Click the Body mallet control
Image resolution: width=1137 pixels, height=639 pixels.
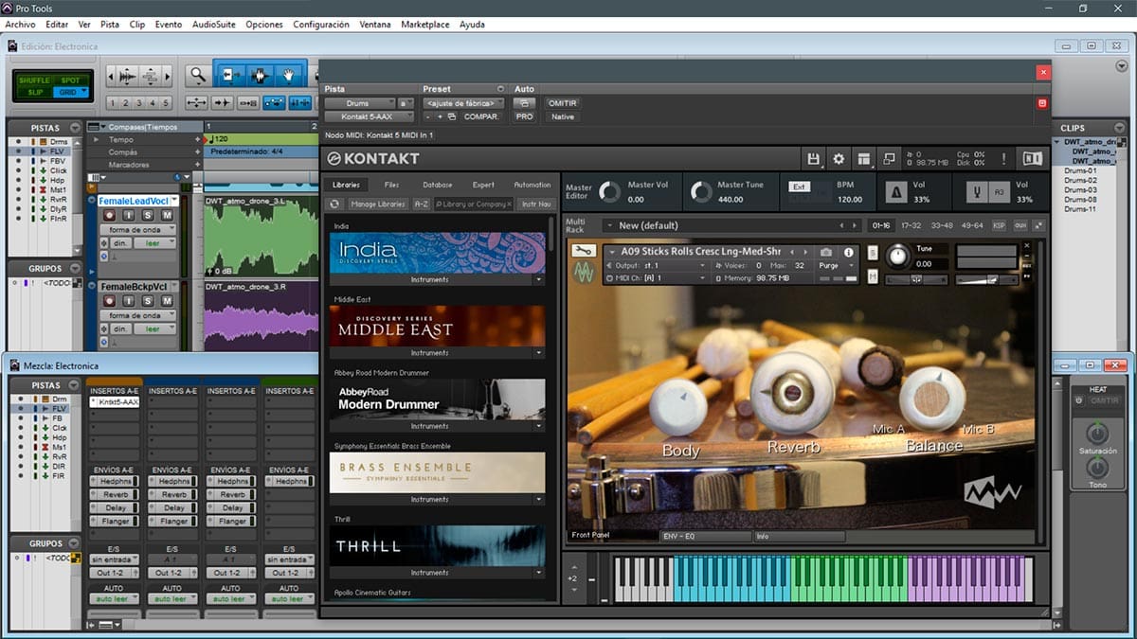point(678,405)
